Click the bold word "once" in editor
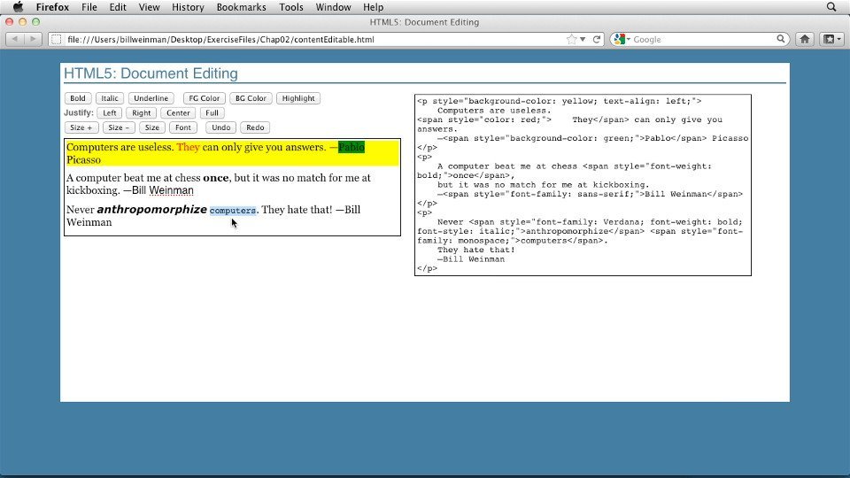The width and height of the screenshot is (850, 478). (x=216, y=178)
